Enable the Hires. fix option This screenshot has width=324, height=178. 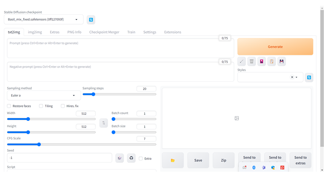[63, 106]
